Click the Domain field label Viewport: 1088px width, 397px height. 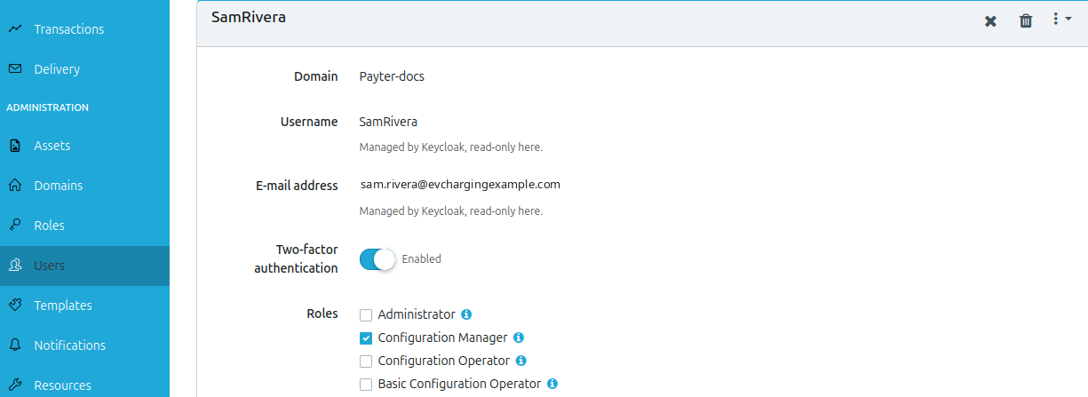[316, 76]
